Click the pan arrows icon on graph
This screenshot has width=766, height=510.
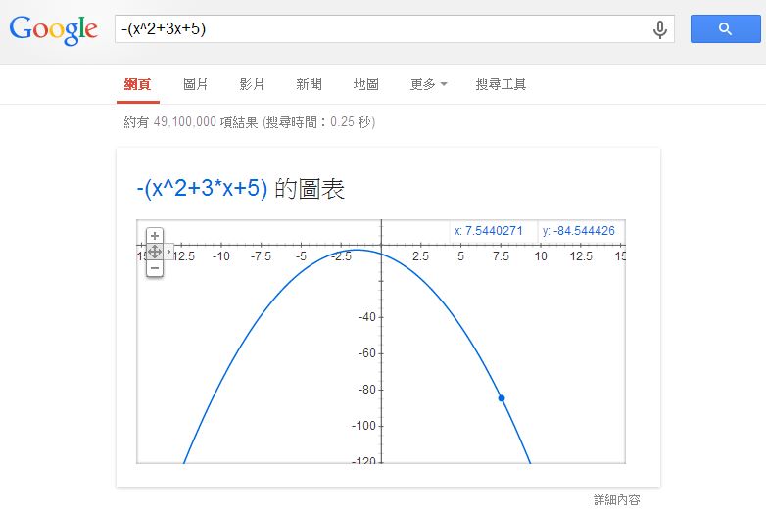pyautogui.click(x=154, y=252)
